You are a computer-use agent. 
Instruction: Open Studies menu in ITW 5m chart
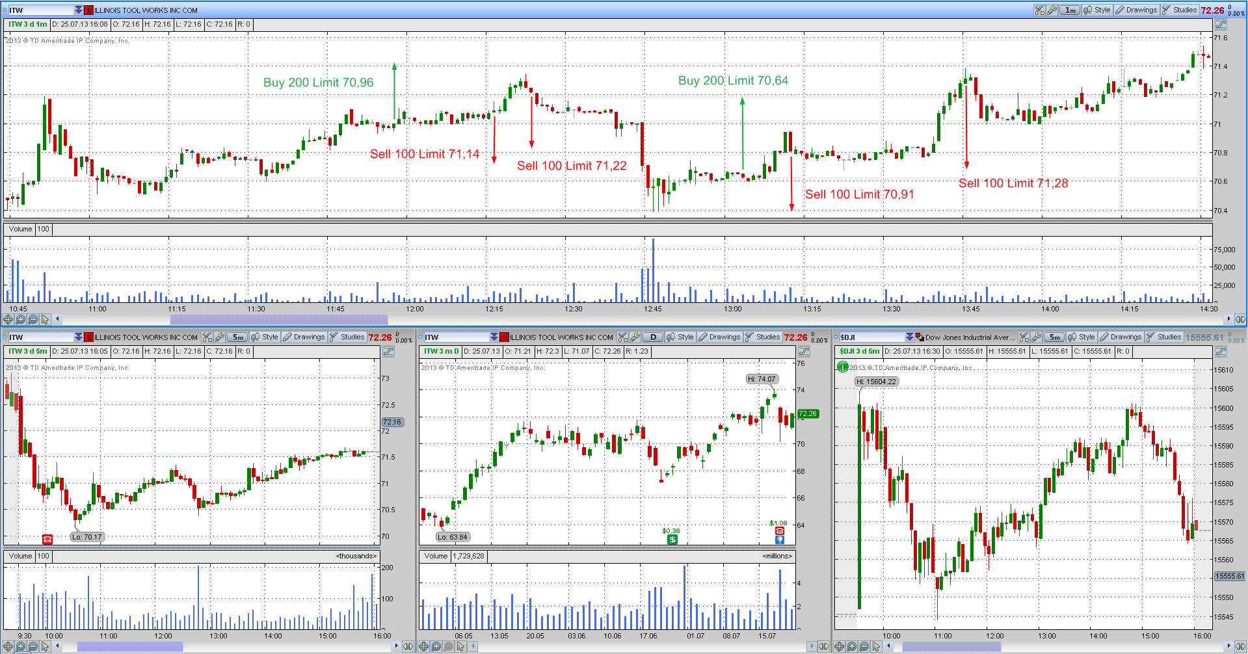click(x=347, y=337)
